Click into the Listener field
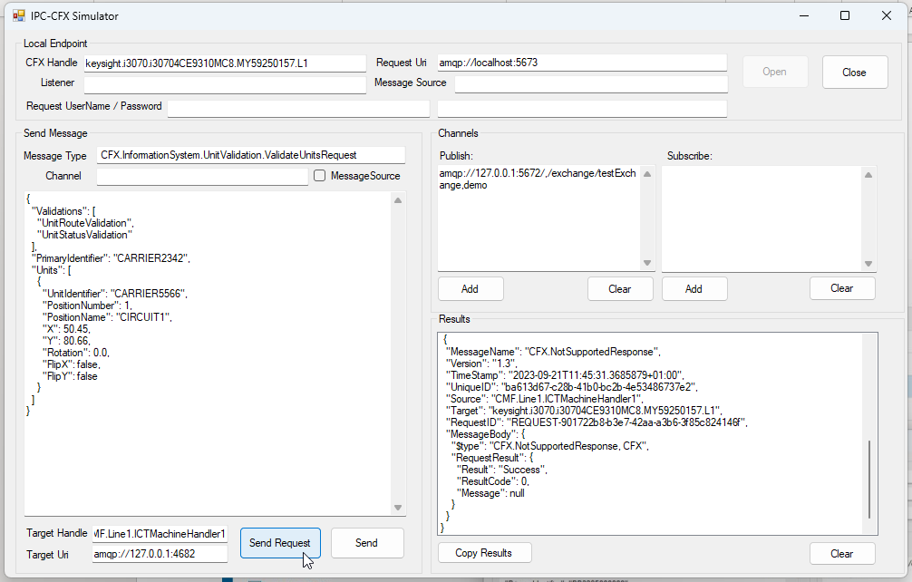 tap(225, 84)
